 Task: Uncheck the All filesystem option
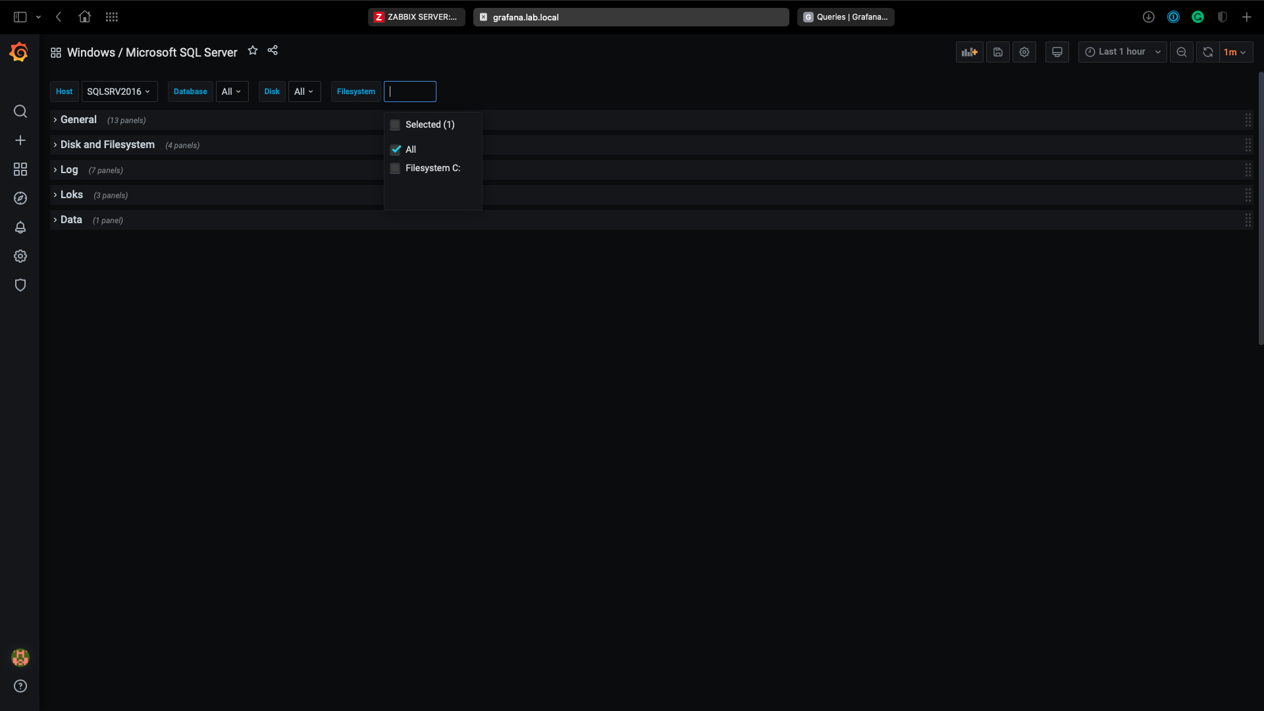396,149
